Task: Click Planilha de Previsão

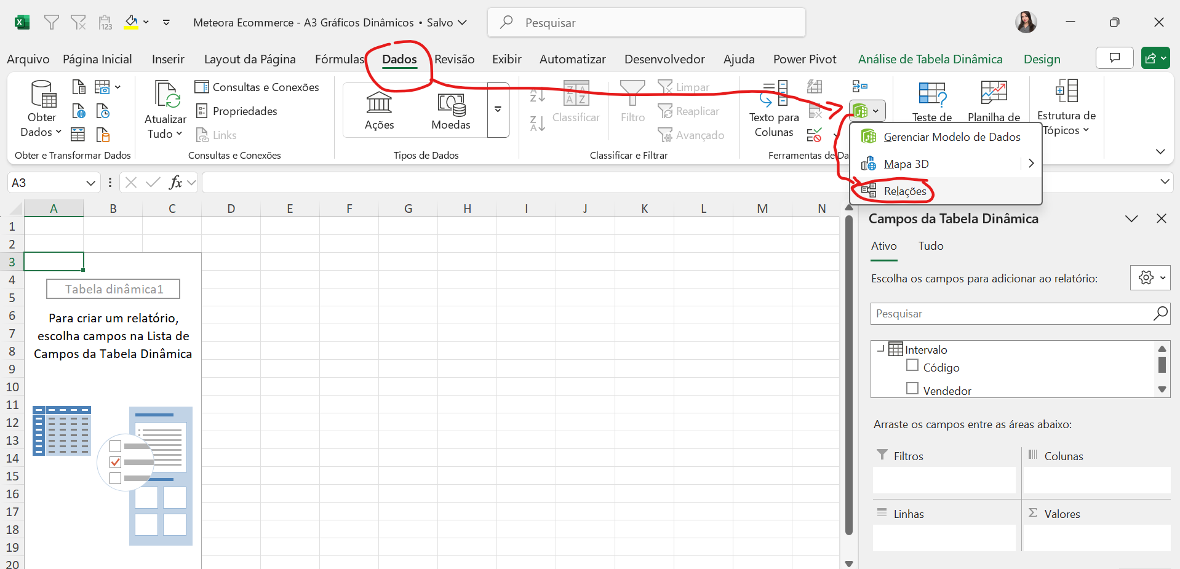Action: pos(994,101)
